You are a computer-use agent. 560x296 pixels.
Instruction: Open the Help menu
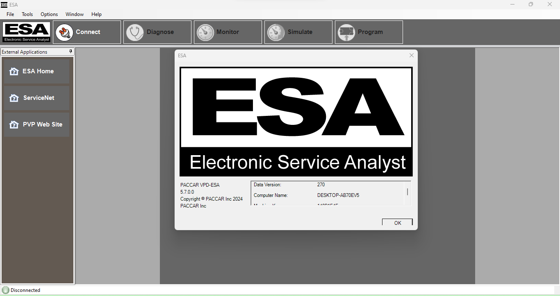96,14
